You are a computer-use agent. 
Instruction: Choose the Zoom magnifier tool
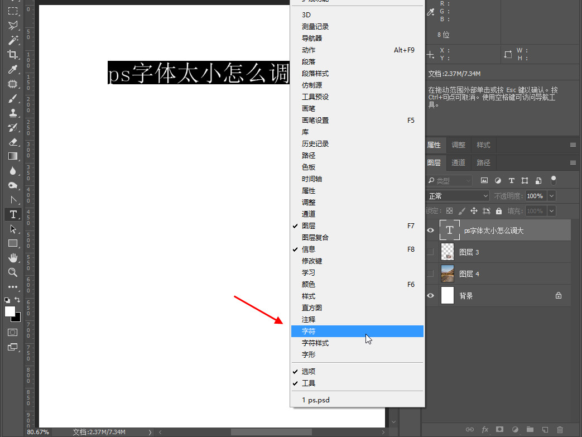(x=13, y=272)
